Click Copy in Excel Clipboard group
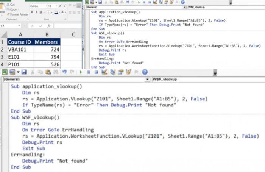Screen dimensions: 265x172 click(x=12, y=9)
